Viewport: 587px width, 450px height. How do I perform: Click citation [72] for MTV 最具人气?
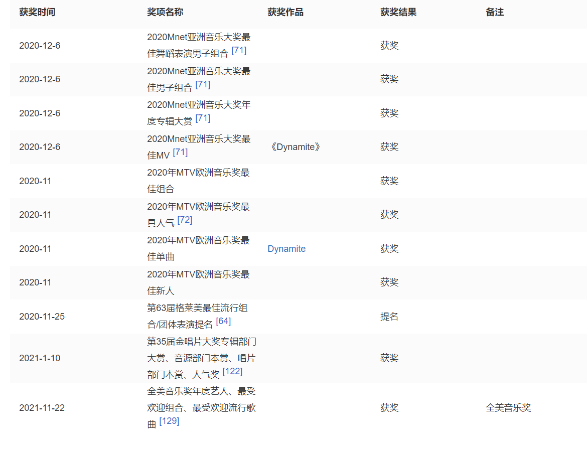pyautogui.click(x=185, y=220)
